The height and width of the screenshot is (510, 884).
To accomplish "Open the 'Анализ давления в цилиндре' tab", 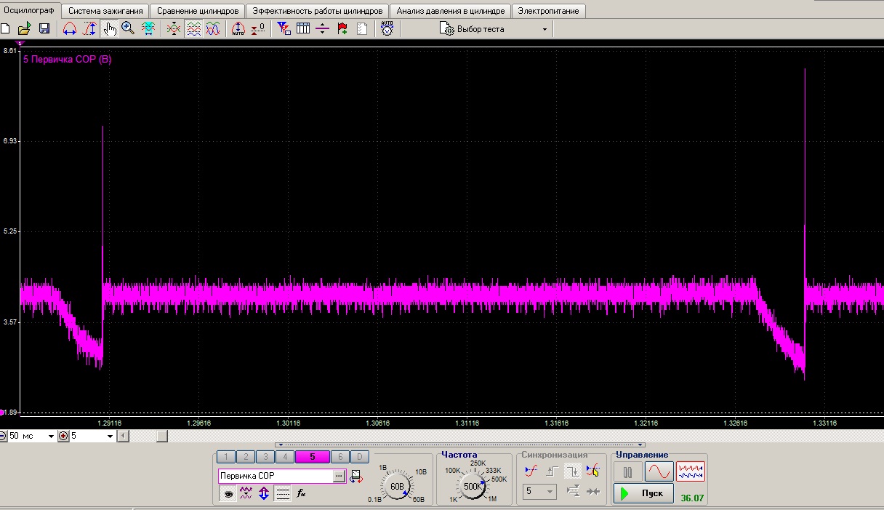I will 451,11.
